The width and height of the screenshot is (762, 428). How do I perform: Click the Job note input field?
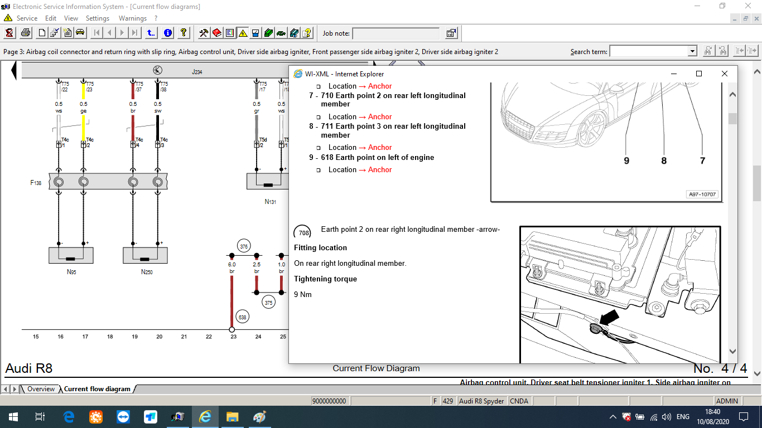pos(396,33)
